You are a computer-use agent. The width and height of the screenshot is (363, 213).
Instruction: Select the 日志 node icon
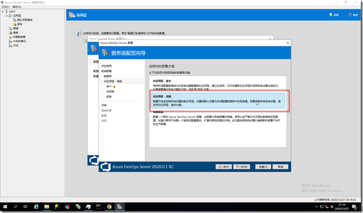coord(10,46)
